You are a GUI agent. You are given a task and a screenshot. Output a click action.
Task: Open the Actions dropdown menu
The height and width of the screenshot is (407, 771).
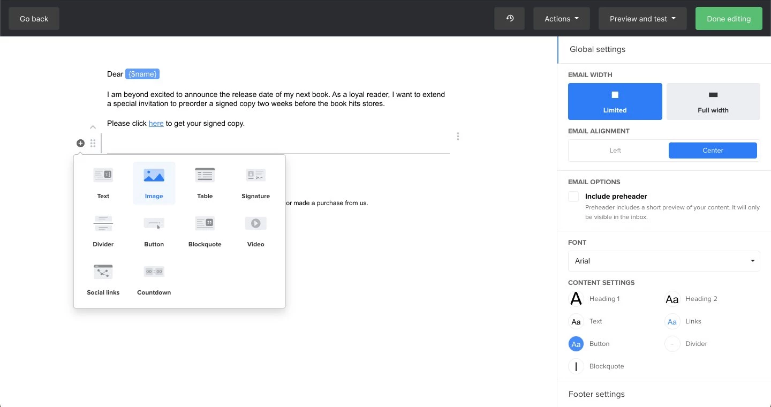(x=561, y=18)
